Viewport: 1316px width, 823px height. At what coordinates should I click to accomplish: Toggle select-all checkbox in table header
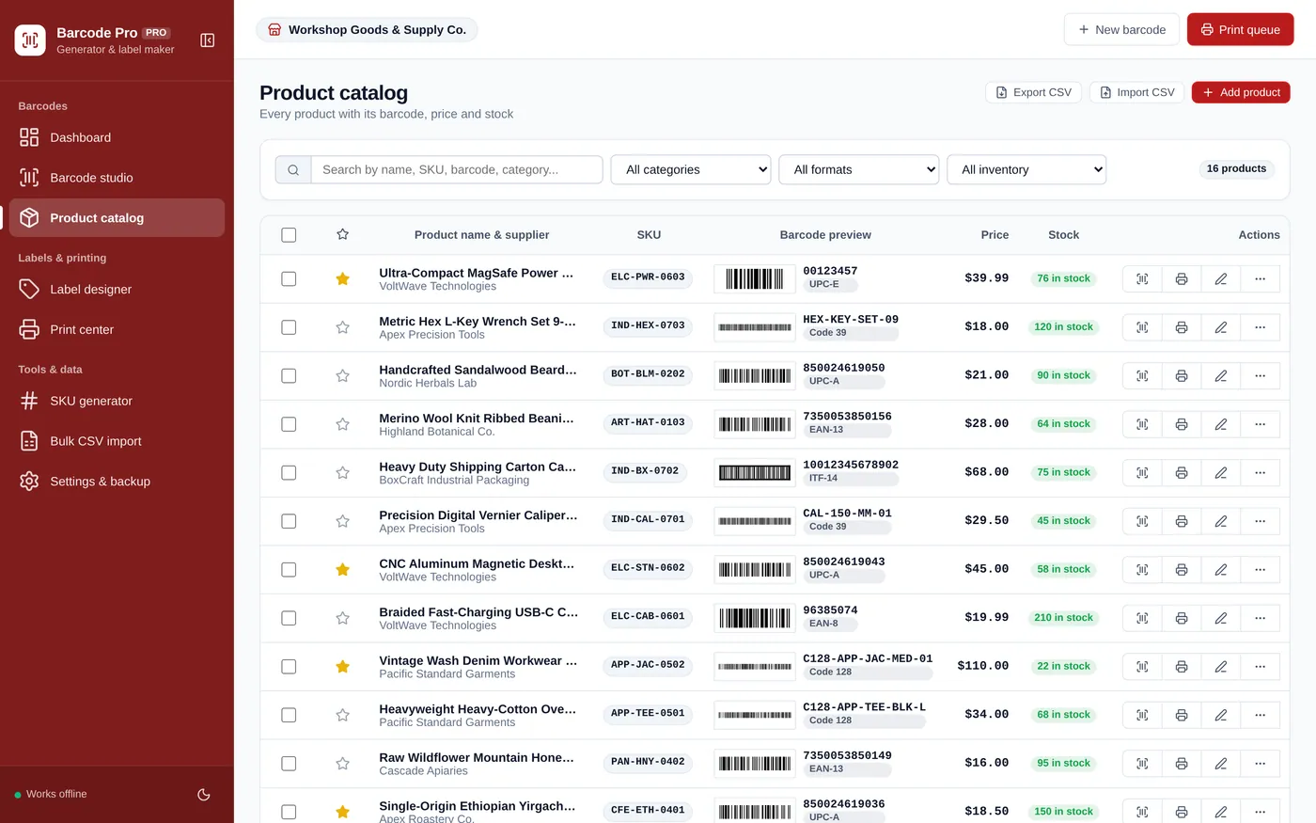pos(289,235)
